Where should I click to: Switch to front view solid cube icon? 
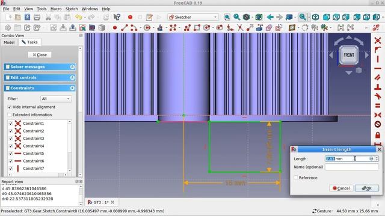click(326, 17)
